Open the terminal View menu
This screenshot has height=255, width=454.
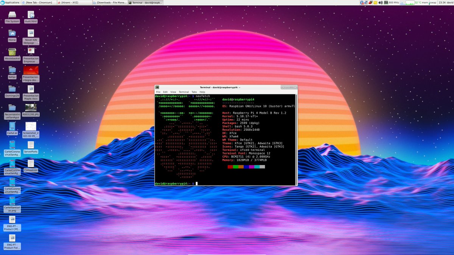(x=173, y=92)
